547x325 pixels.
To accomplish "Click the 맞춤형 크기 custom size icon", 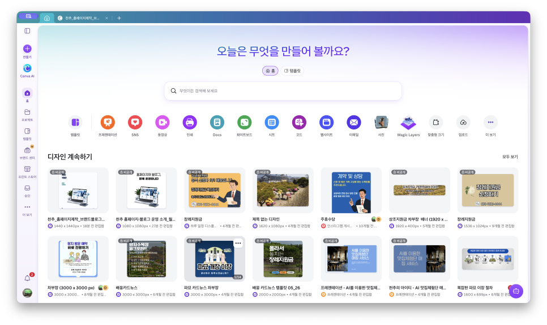I will pyautogui.click(x=435, y=122).
